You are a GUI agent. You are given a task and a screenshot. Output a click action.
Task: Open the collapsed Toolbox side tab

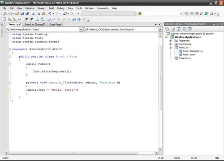tap(2, 30)
